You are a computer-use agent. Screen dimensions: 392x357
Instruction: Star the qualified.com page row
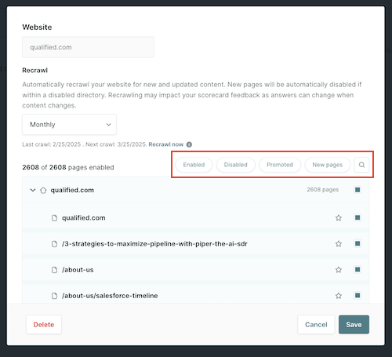point(339,217)
